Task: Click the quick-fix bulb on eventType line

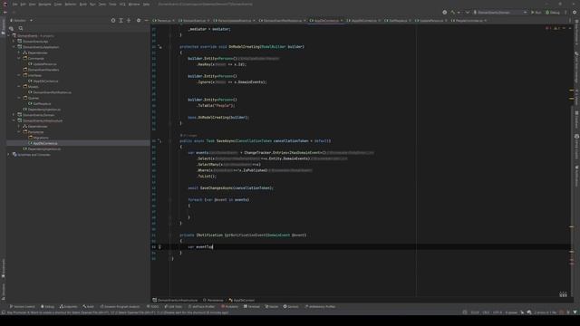Action: tap(159, 247)
